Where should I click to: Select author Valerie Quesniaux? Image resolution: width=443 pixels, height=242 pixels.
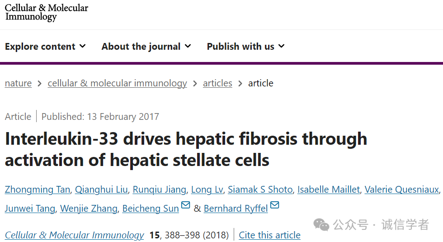point(402,190)
